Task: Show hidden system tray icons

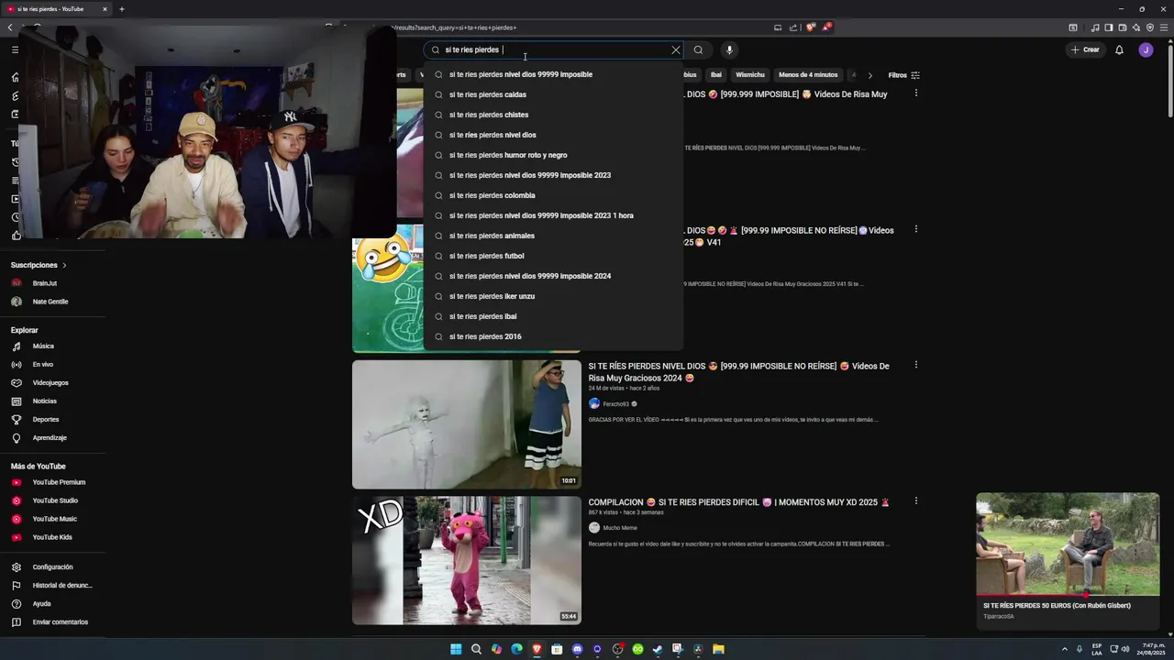Action: tap(1065, 649)
